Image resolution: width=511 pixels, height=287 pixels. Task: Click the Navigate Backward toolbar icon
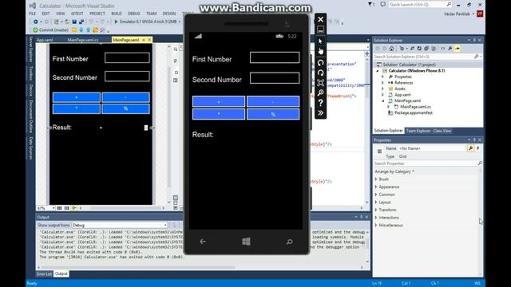coord(35,22)
